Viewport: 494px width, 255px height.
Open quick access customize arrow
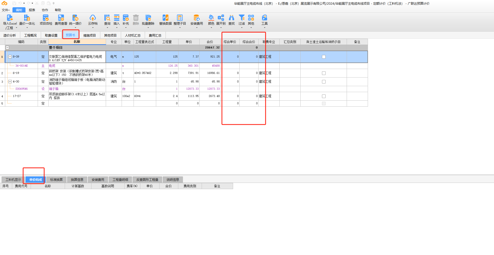(54, 3)
